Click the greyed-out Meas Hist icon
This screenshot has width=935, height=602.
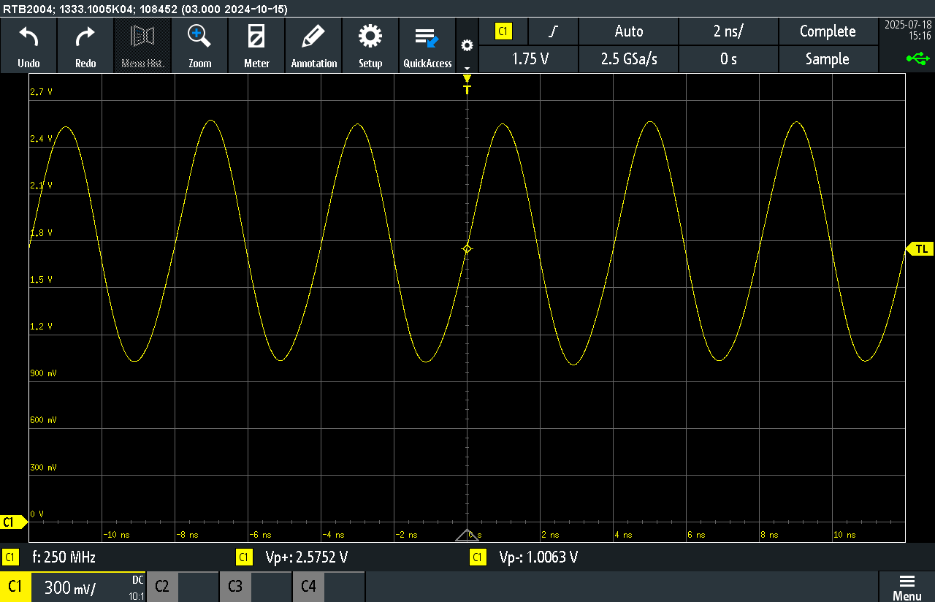142,45
